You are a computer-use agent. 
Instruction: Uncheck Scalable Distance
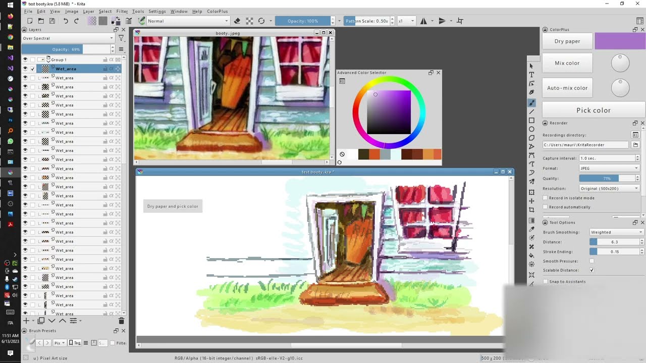(591, 270)
